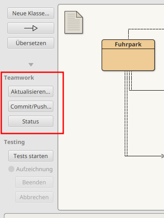
Task: Select the inheritance arrow tool button
Action: (31, 28)
